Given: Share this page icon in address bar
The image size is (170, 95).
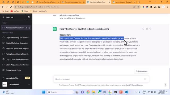Looking at the screenshot, I should click(134, 7).
